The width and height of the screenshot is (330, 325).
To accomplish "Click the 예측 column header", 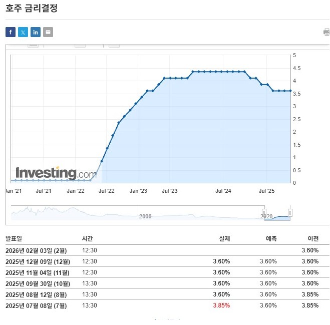I will (271, 239).
